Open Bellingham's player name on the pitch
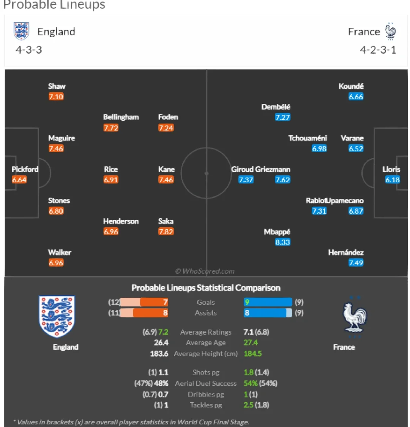410x427 pixels. [121, 117]
